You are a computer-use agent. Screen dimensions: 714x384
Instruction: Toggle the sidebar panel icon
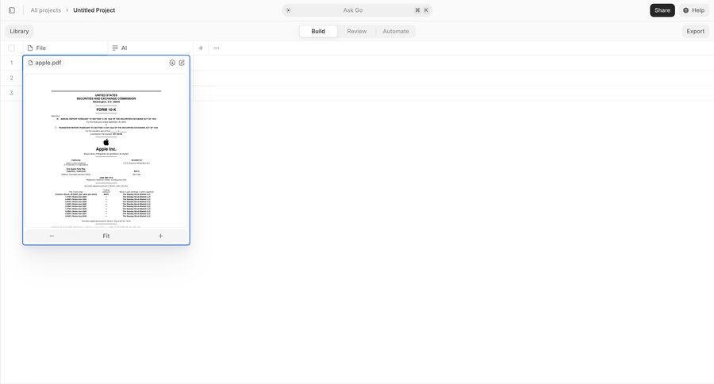click(x=12, y=10)
